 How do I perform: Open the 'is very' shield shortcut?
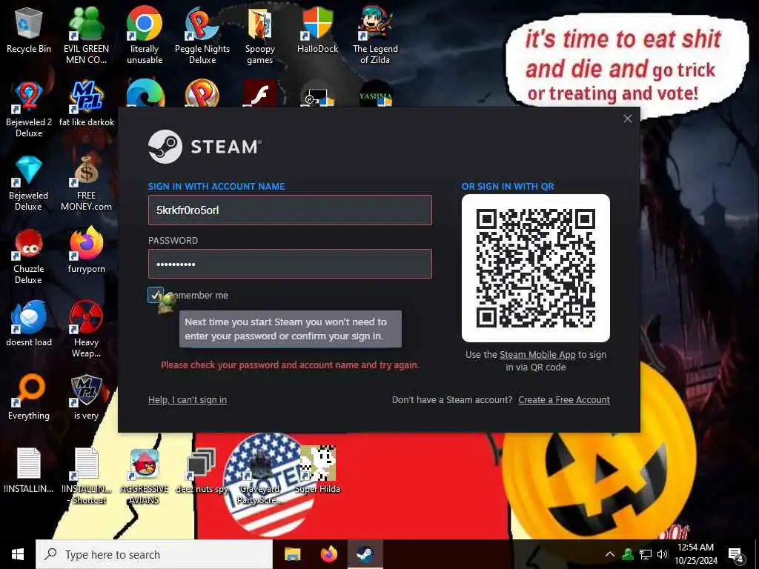click(86, 397)
